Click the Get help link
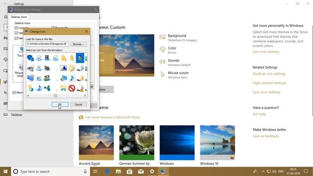This screenshot has height=176, width=313. [259, 114]
